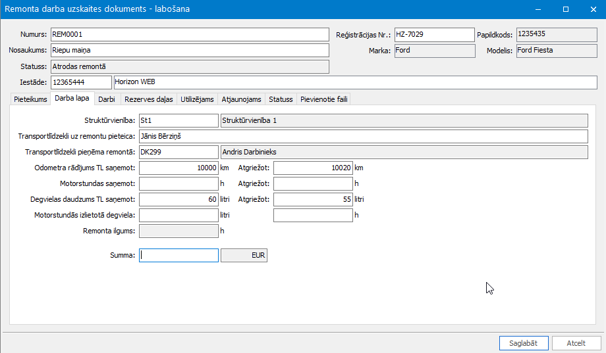Click the employee code field DK299
Screen dimensions: 606x353
click(179, 152)
